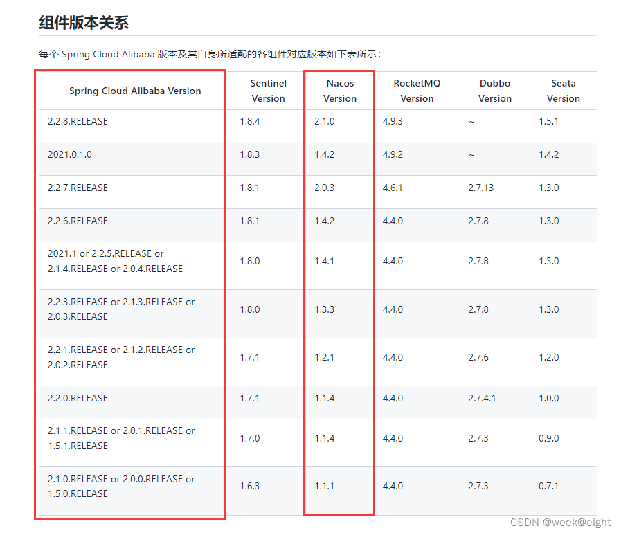This screenshot has width=621, height=535.
Task: Click Sentinel '1.7.1' in the 2.2.1.RELEASE row
Action: pos(249,357)
